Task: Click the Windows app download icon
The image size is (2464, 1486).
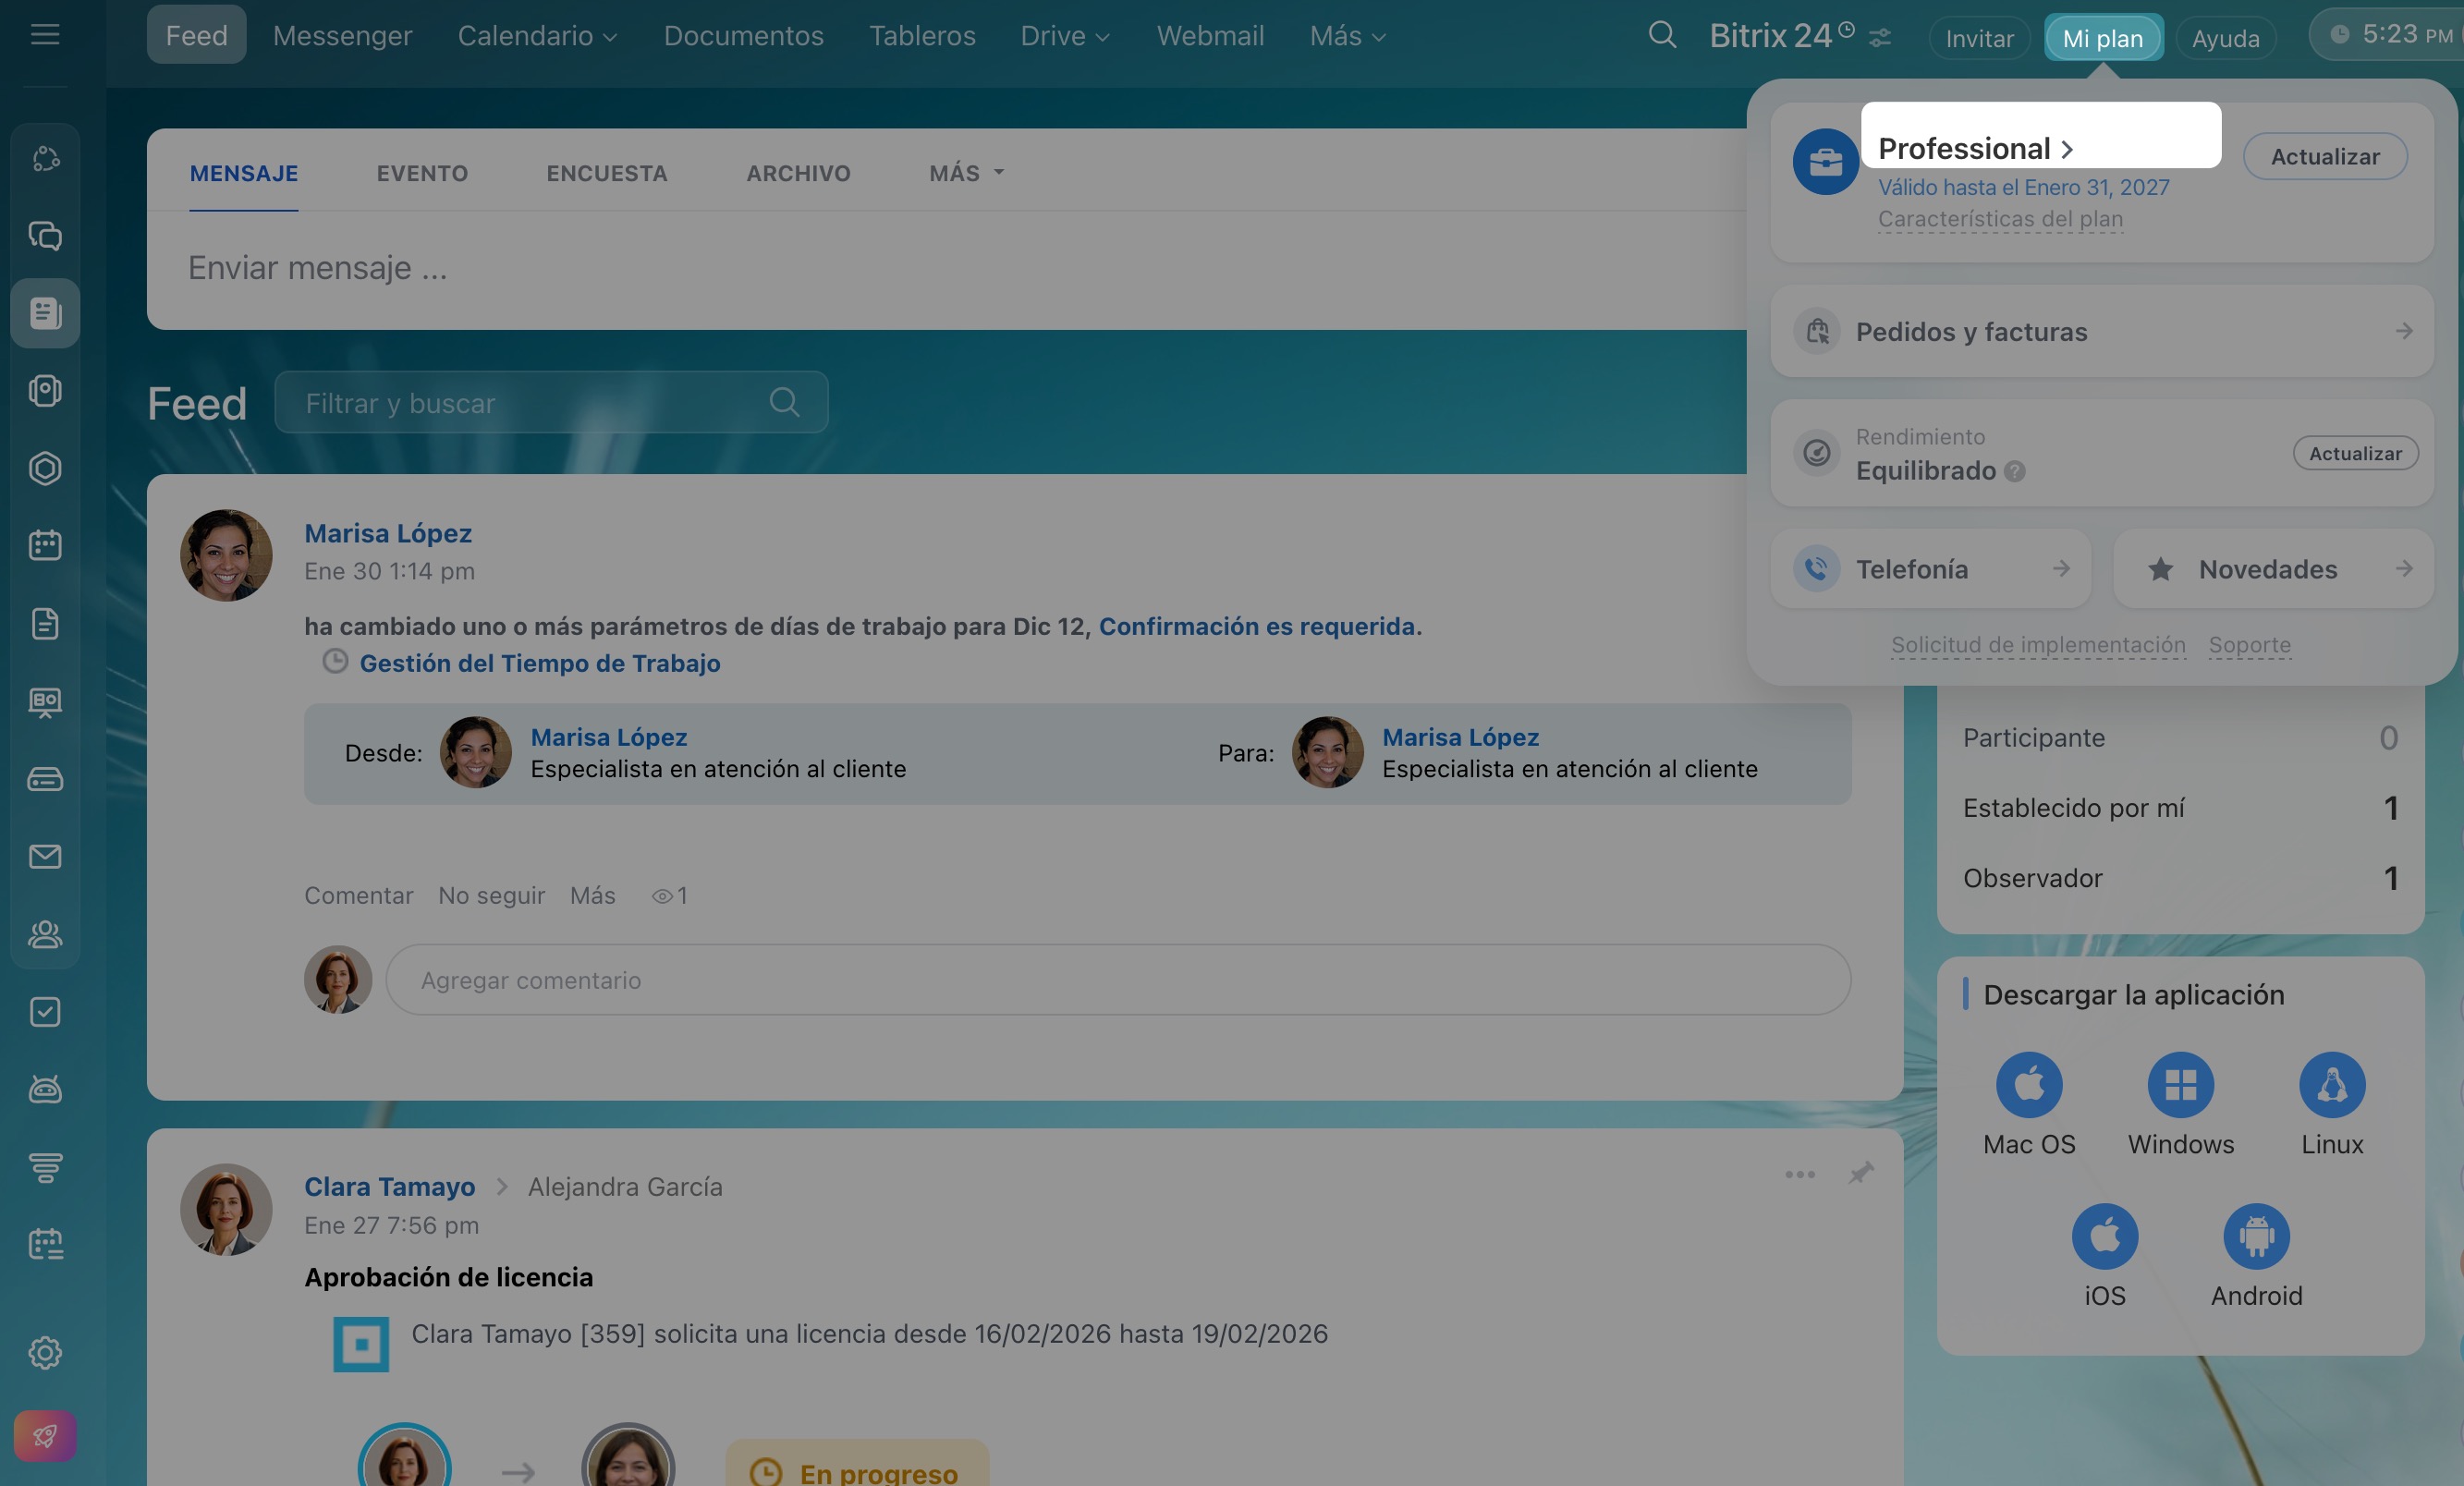Action: click(x=2180, y=1084)
